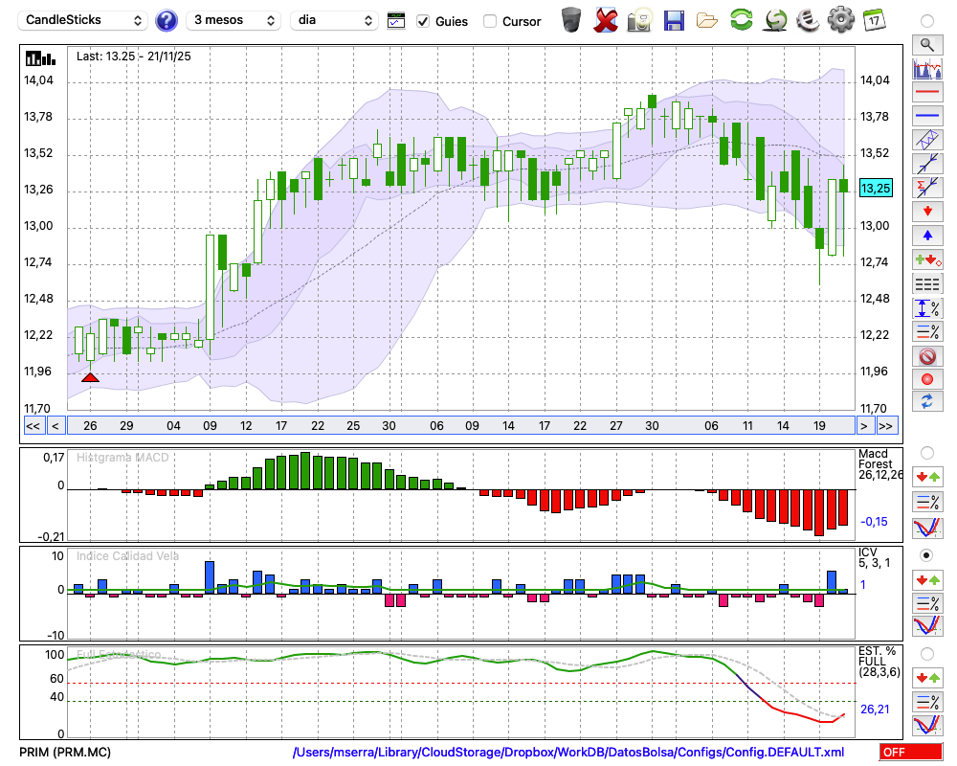Refresh data with the green circular arrows icon
Screen dimensions: 957x766
[x=741, y=19]
